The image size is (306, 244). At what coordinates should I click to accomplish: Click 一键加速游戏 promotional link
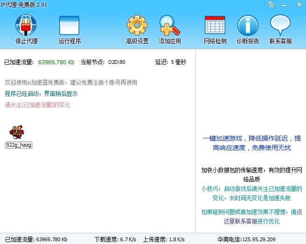(252, 143)
